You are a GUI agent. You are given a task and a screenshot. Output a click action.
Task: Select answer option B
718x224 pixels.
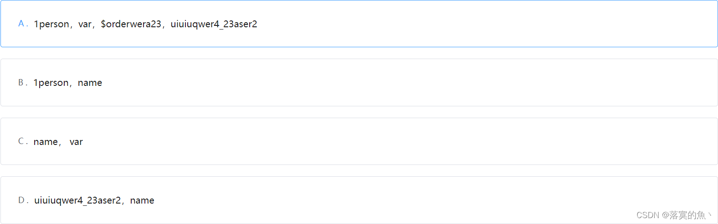tap(359, 83)
